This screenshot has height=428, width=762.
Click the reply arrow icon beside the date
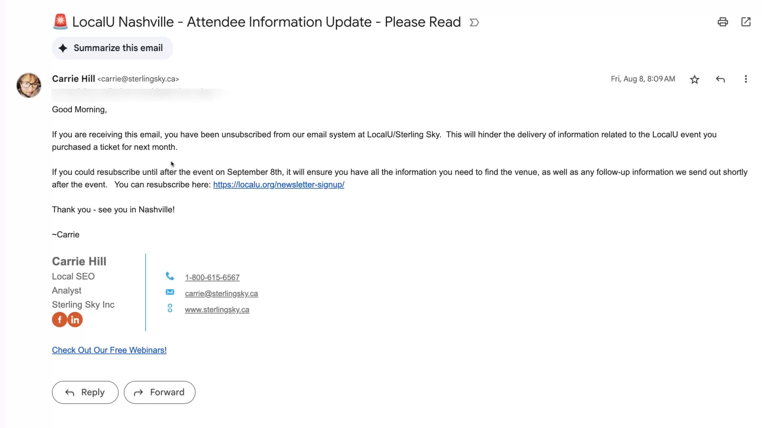tap(720, 80)
